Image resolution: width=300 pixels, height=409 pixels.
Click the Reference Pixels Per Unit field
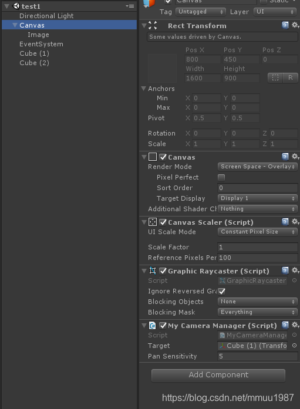tap(258, 258)
